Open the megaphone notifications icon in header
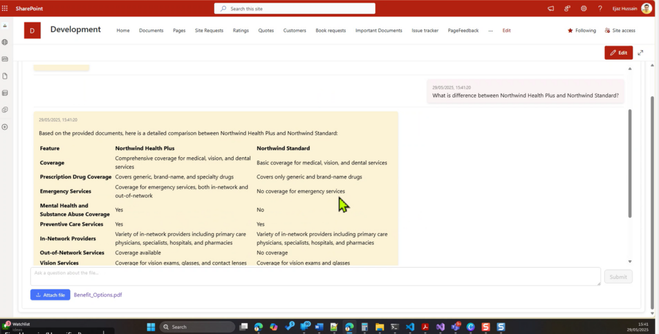 pyautogui.click(x=551, y=8)
